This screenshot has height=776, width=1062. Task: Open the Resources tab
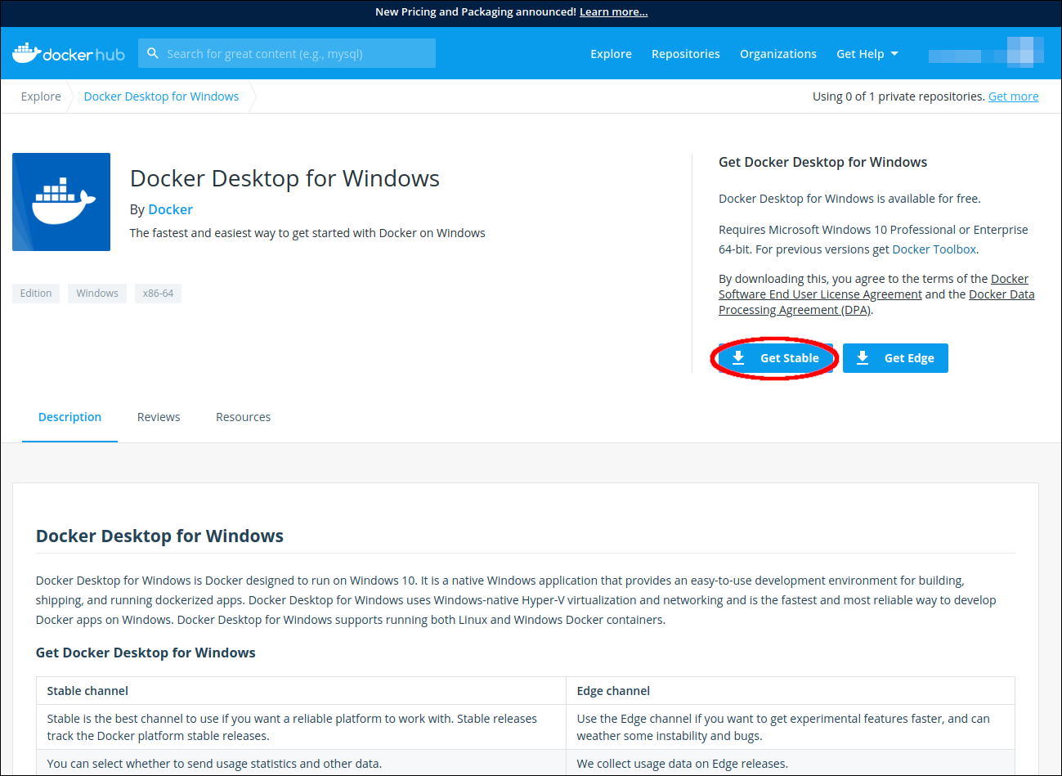click(244, 417)
